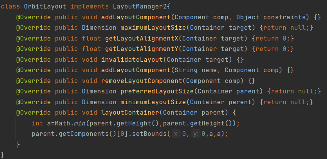Click the getLayoutAlignmentY method name
Viewport: 327px width, 159px height.
[x=141, y=49]
